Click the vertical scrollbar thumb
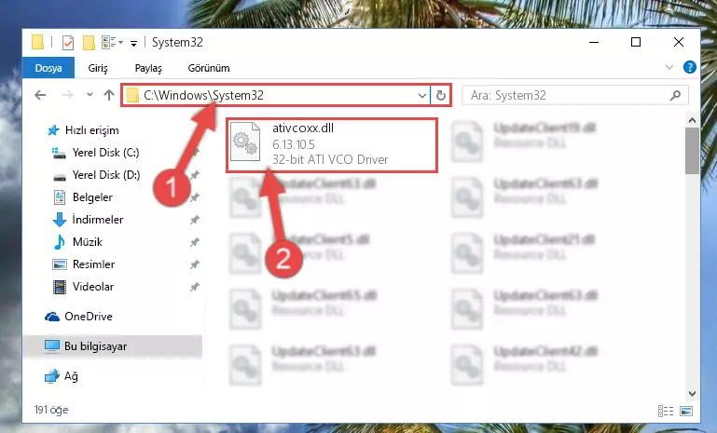 (x=692, y=151)
